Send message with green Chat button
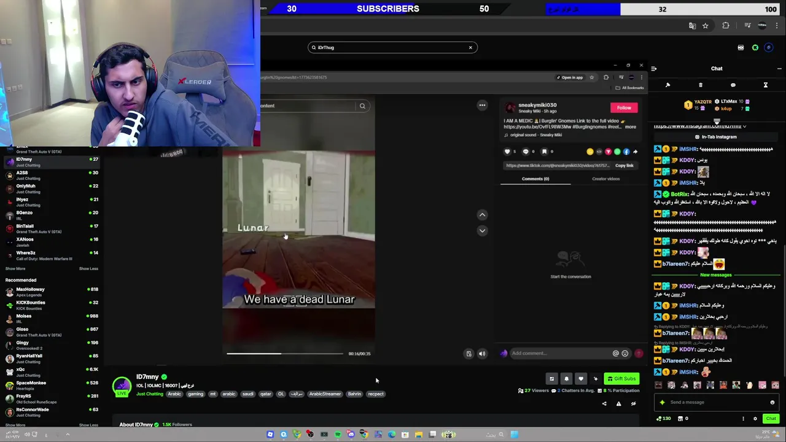Image resolution: width=786 pixels, height=442 pixels. (771, 419)
